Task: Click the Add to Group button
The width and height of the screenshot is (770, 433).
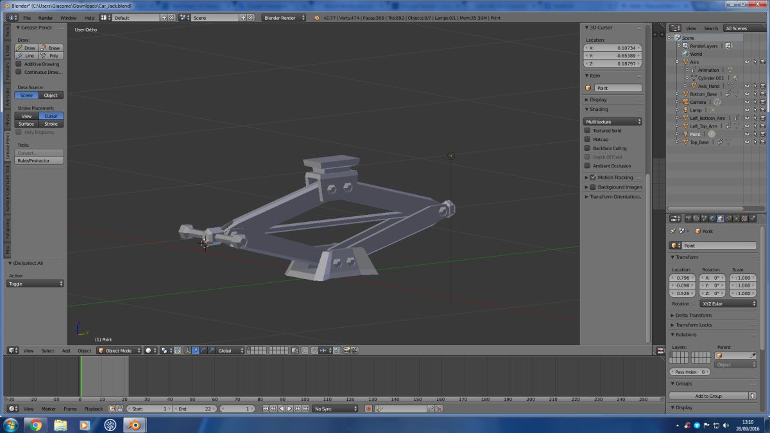Action: pos(708,396)
